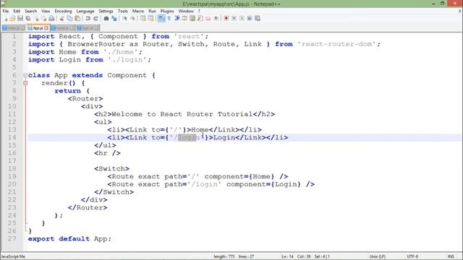
Task: Open the Encoding menu
Action: click(x=63, y=11)
